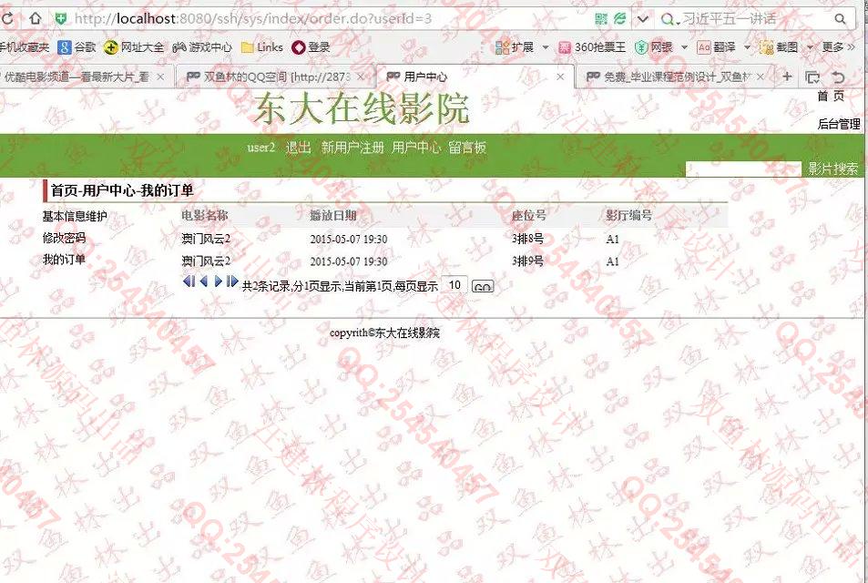The image size is (868, 583).
Task: Expand the address bar history dropdown
Action: point(642,19)
